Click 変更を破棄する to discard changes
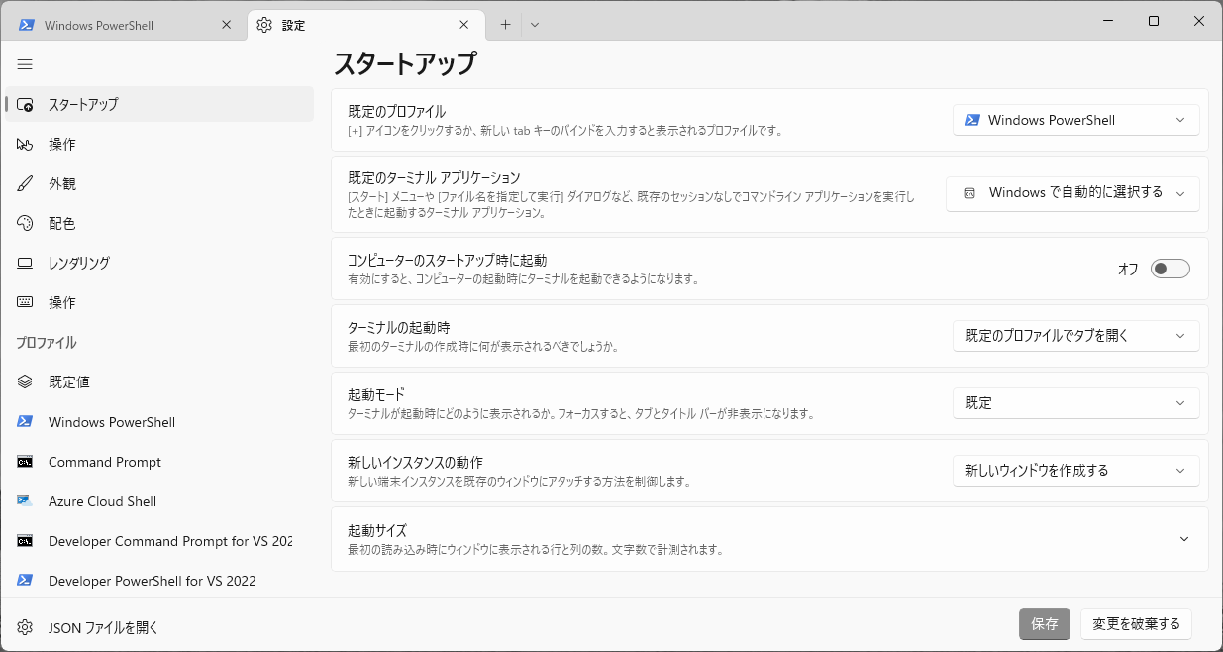Screen dimensions: 1223x652 1135,623
